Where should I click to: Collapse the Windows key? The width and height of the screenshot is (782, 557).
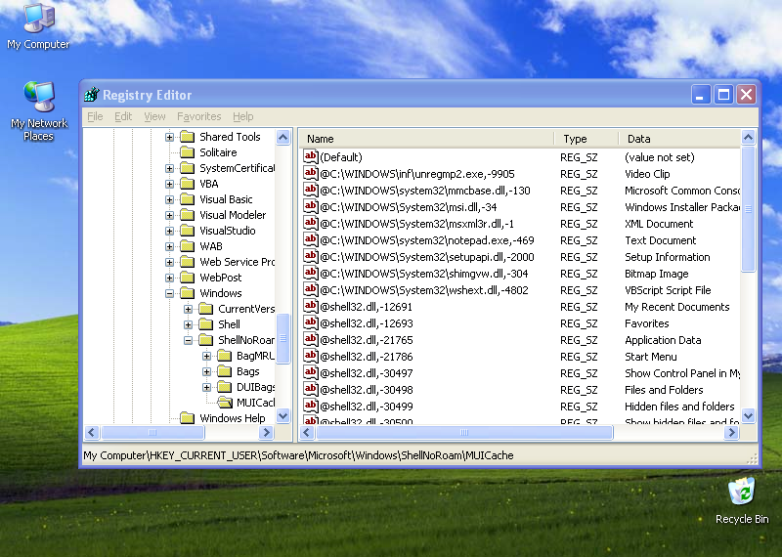coord(169,293)
